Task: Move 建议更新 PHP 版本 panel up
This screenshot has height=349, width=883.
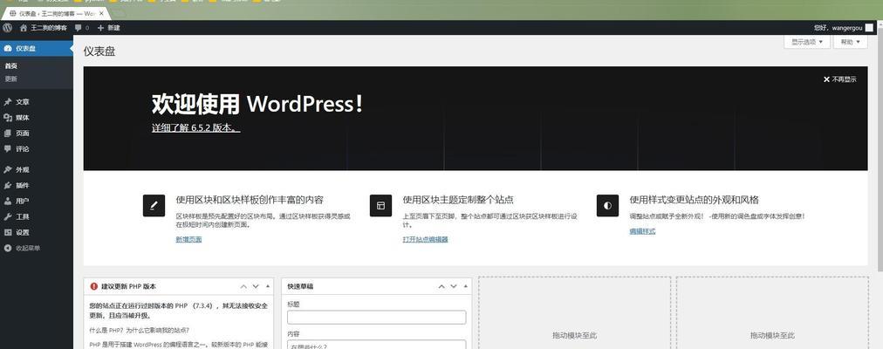Action: coord(243,286)
